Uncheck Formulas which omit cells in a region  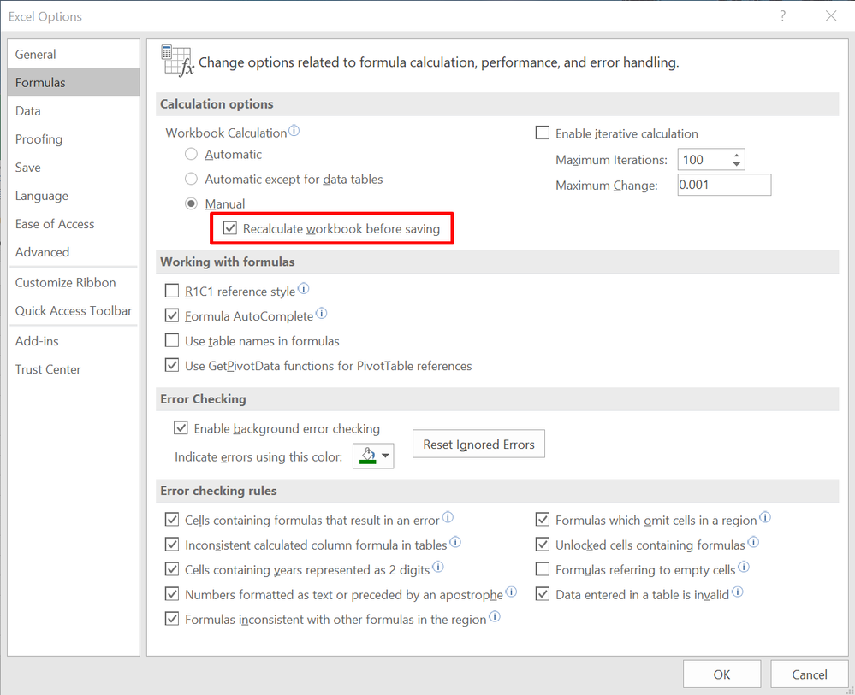point(543,520)
